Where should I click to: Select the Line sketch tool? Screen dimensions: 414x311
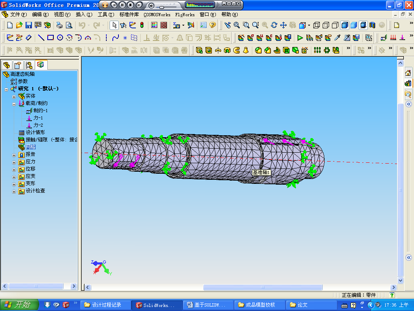point(41,38)
